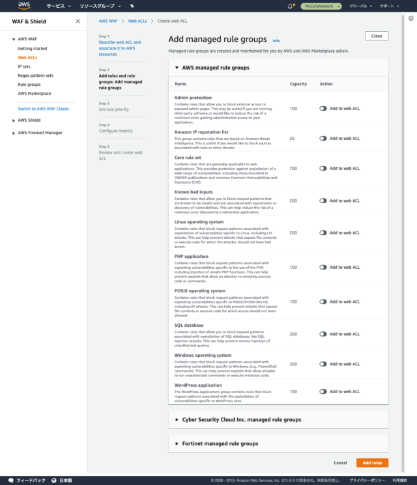Open 利用規約 footer link

(x=399, y=480)
